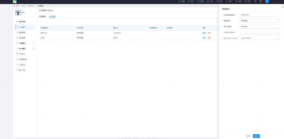Click the Jira application logo icon
Screen dimensions: 284x139
(x=18, y=12)
